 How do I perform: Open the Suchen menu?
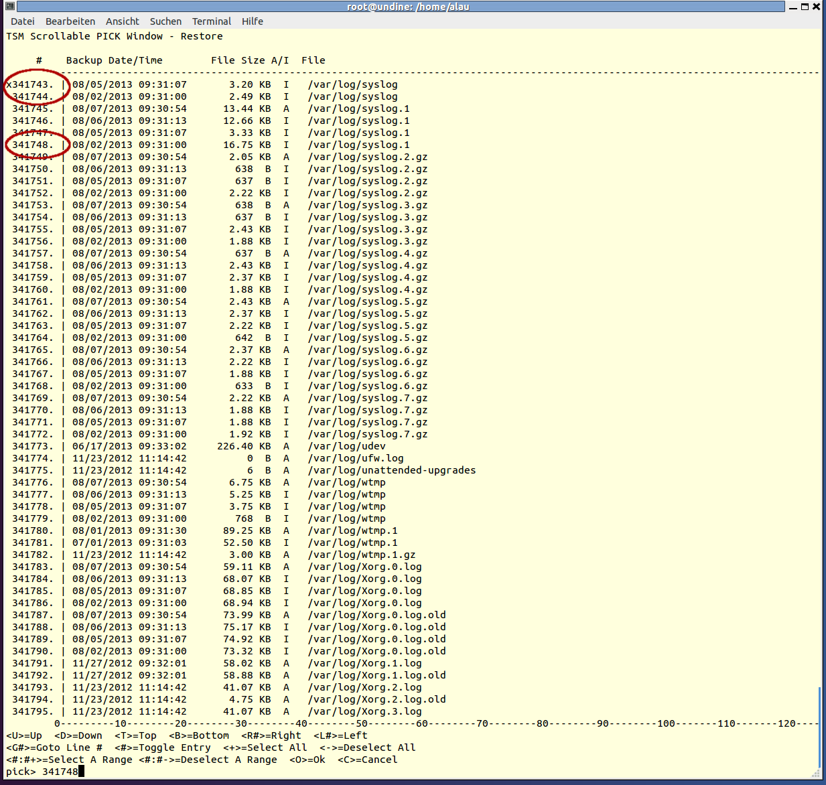[165, 21]
